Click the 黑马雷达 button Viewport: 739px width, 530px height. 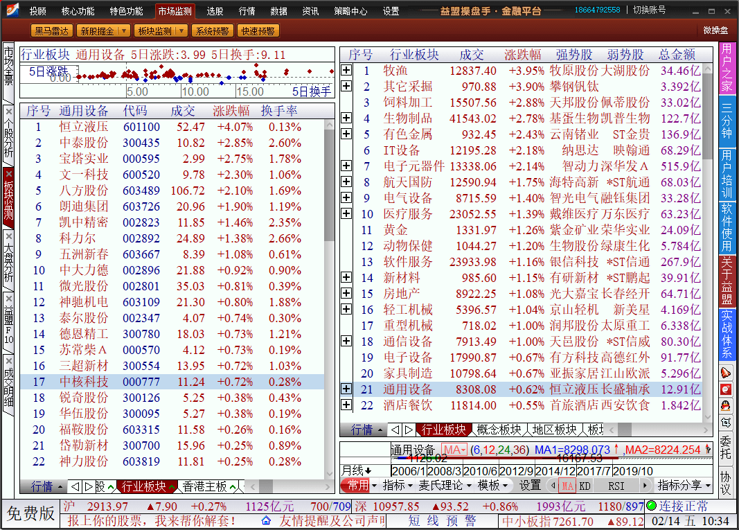pyautogui.click(x=52, y=31)
